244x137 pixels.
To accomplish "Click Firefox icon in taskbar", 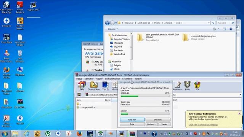I will (79, 134).
